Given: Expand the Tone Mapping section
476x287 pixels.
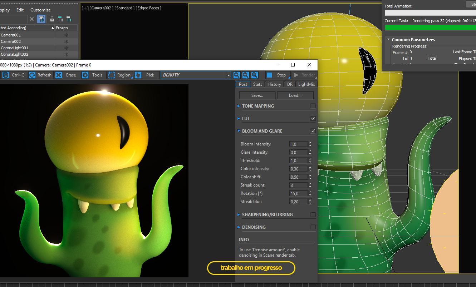Looking at the screenshot, I should pos(239,106).
